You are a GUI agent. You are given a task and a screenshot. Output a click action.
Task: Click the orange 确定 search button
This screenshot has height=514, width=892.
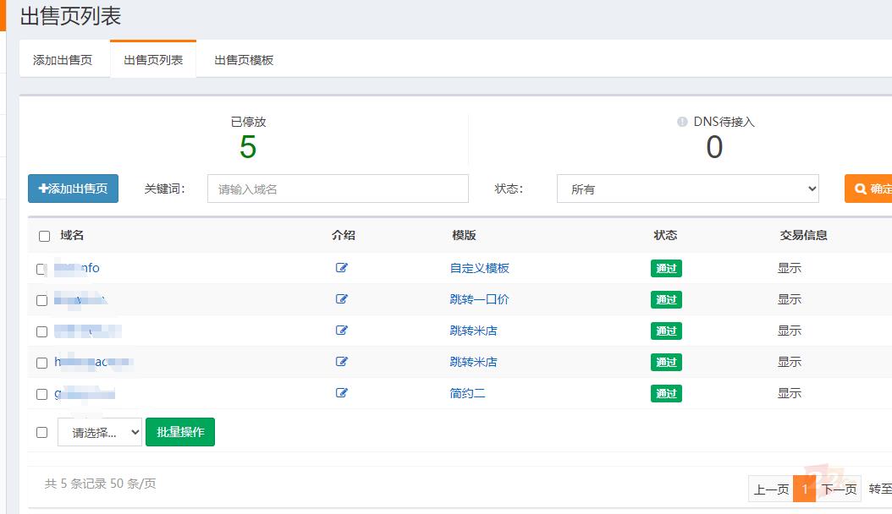click(870, 189)
